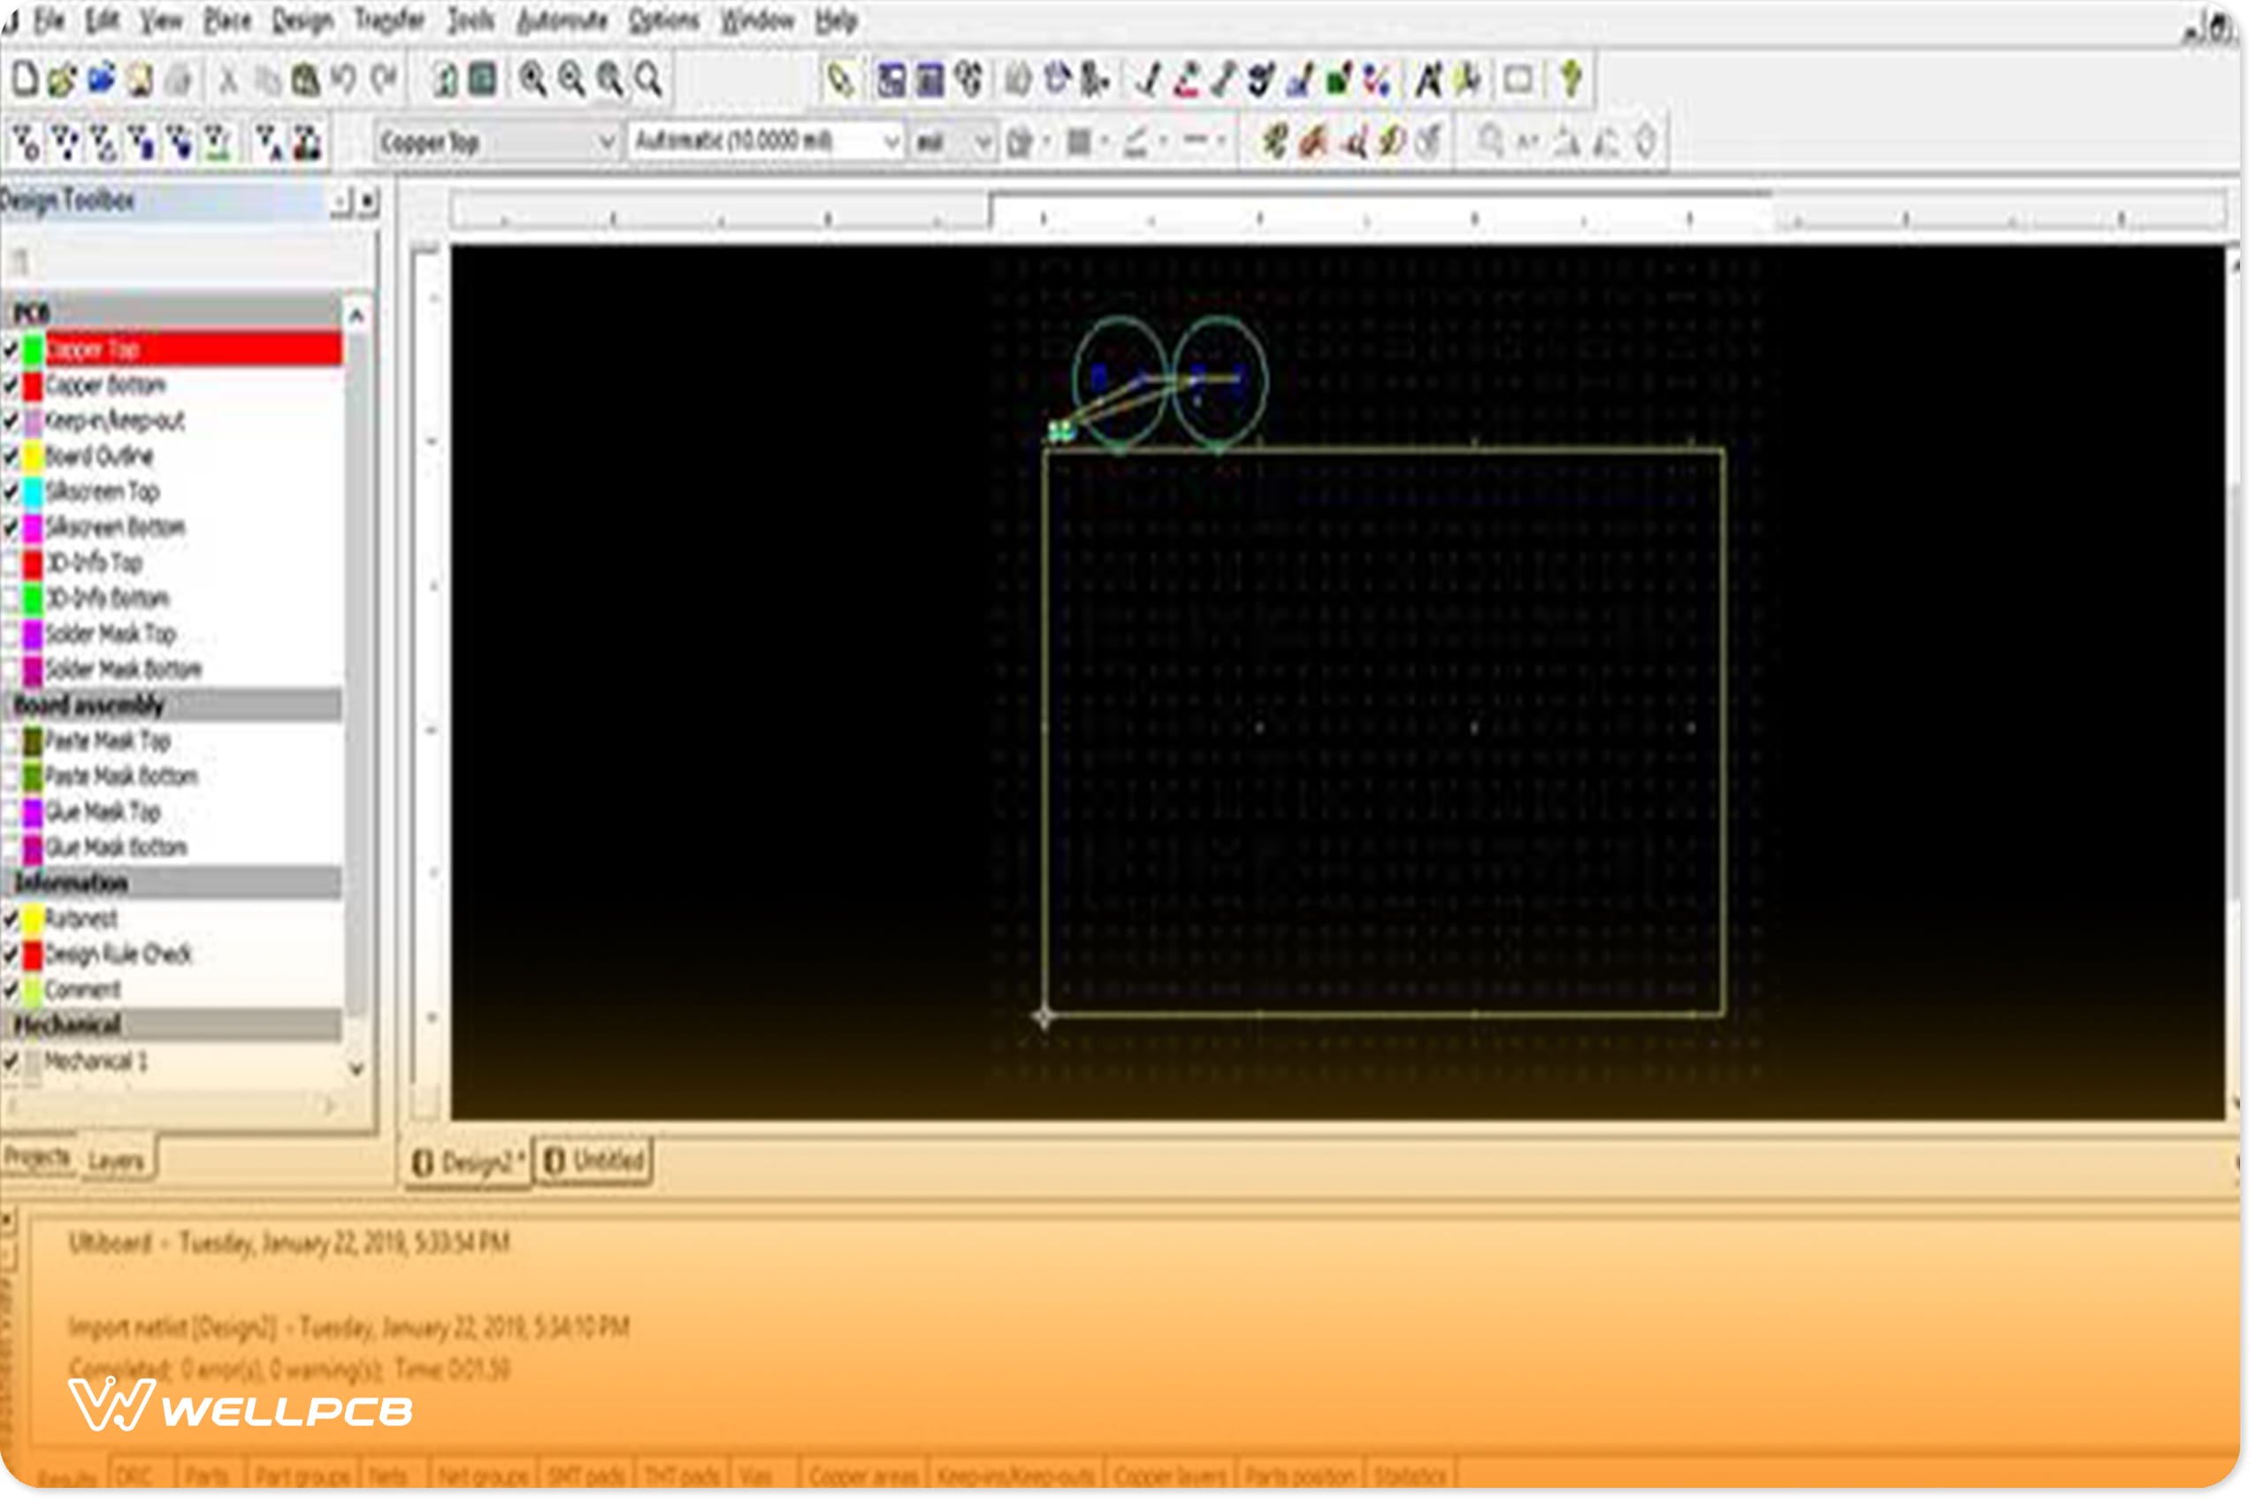
Task: Open the mil units dropdown
Action: click(983, 140)
